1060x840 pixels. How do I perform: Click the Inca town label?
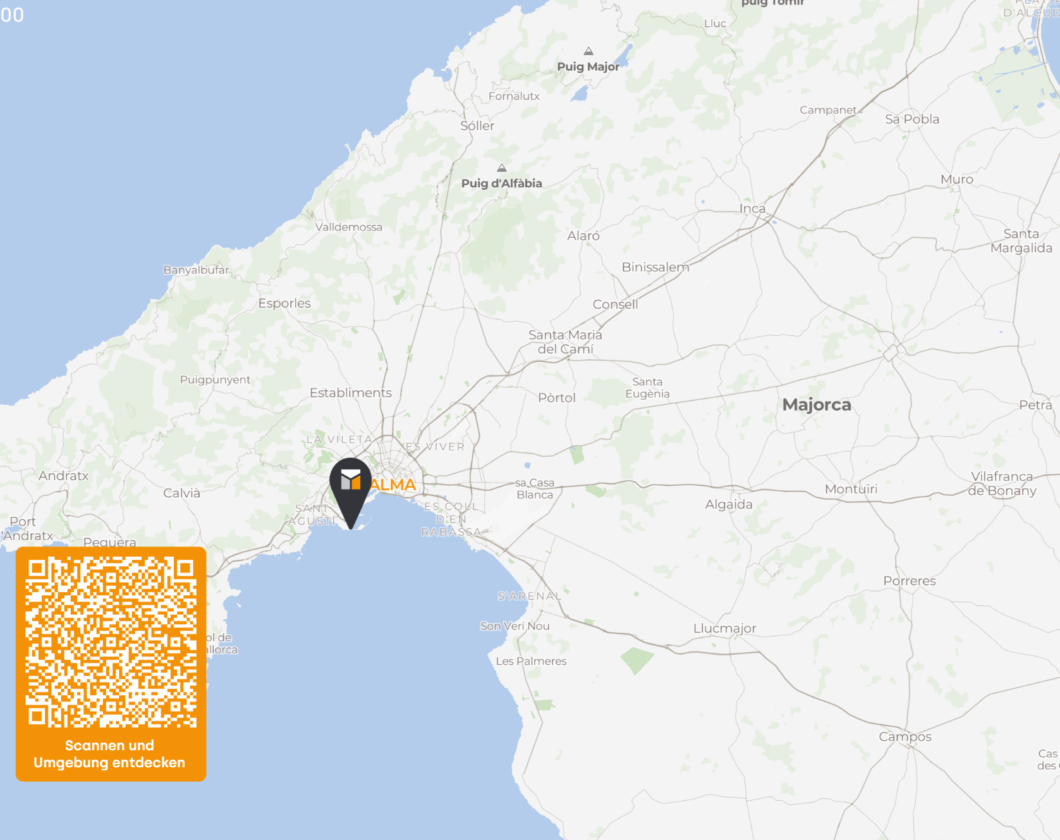pyautogui.click(x=752, y=209)
